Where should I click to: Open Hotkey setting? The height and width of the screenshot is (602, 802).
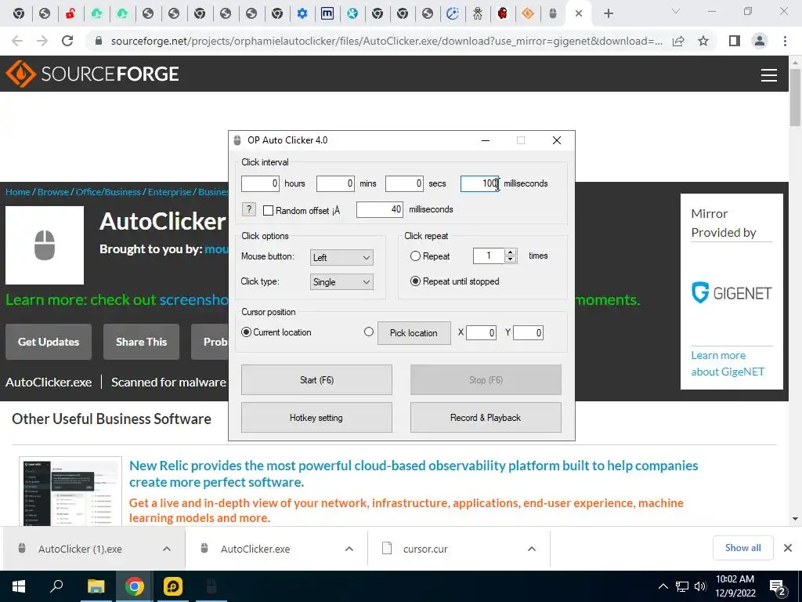click(316, 418)
